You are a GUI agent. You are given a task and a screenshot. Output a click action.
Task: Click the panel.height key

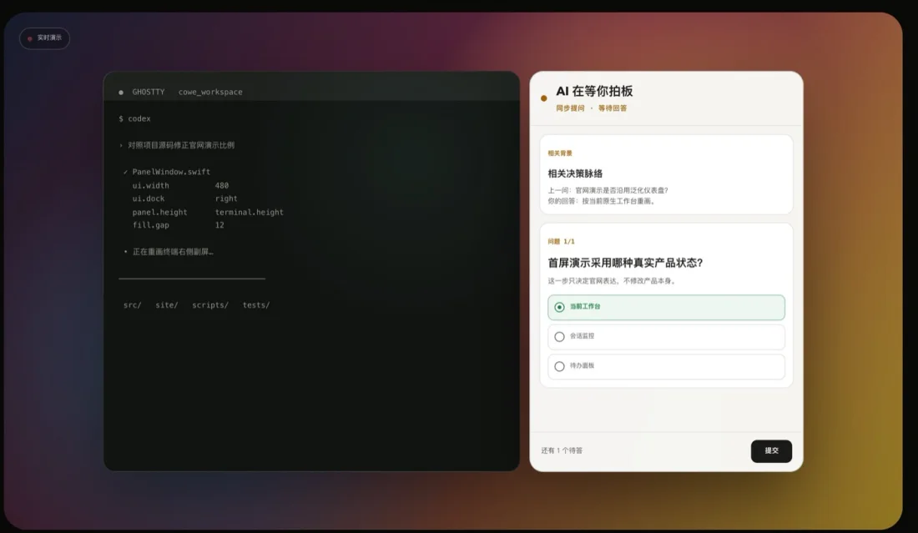(x=160, y=213)
